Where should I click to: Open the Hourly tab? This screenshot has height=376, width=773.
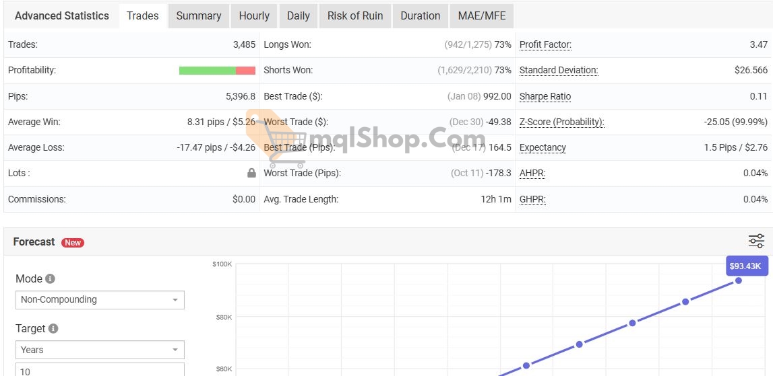tap(254, 15)
